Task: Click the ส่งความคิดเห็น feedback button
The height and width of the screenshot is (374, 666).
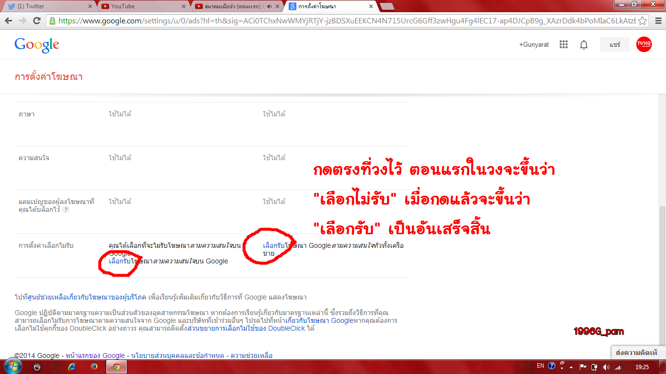Action: 638,353
